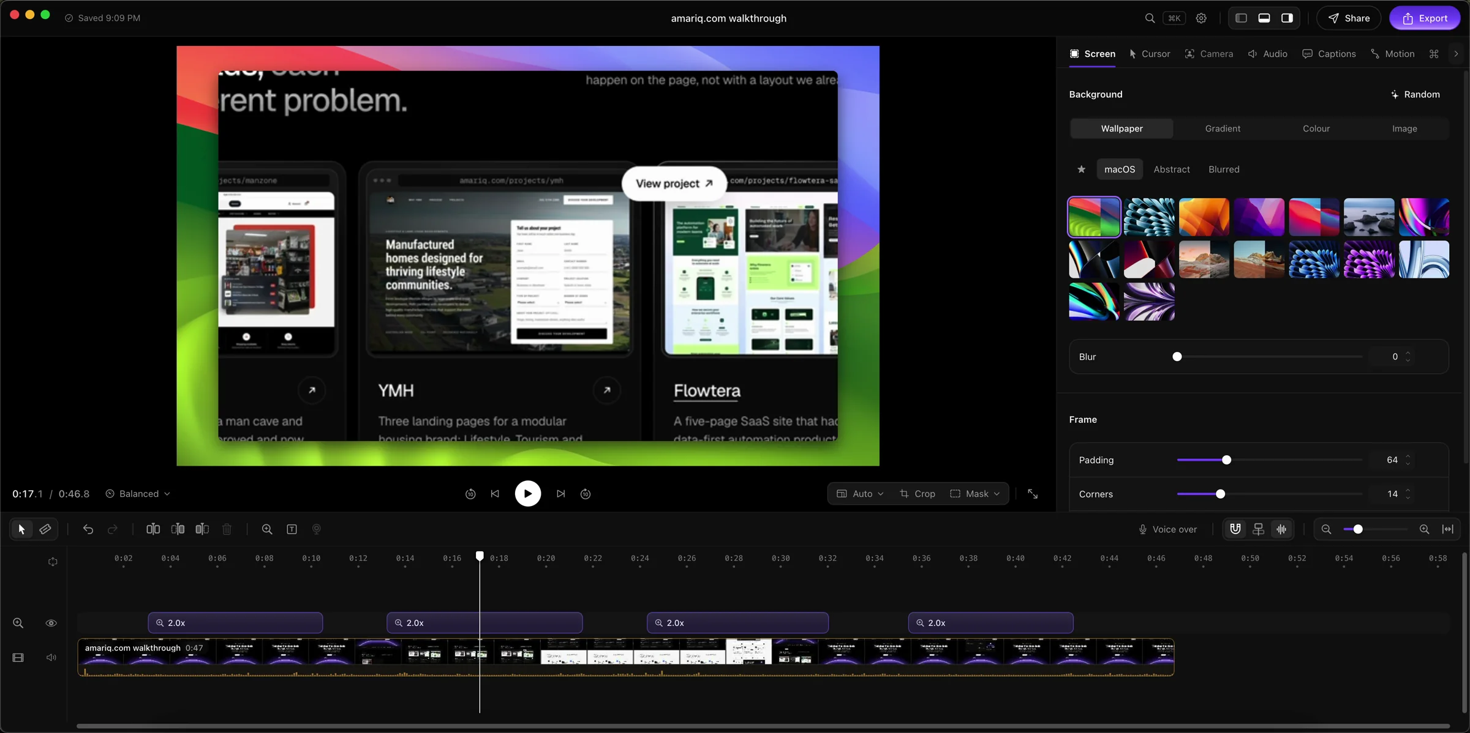The height and width of the screenshot is (733, 1470).
Task: Toggle the track alignment button
Action: pyautogui.click(x=1259, y=529)
